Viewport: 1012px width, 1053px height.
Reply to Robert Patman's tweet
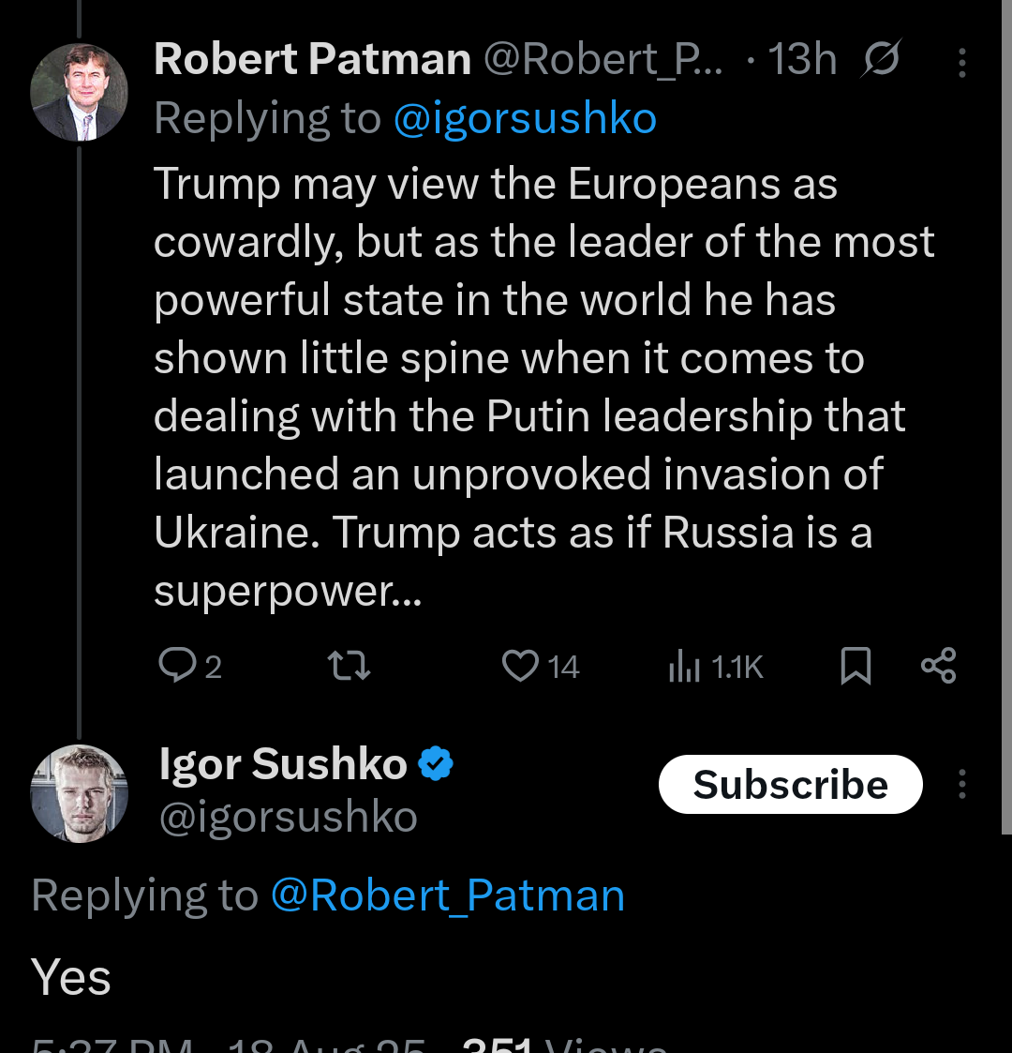coord(178,666)
